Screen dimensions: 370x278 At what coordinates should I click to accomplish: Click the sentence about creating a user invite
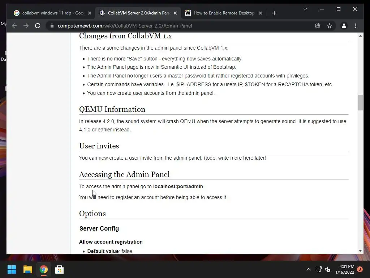[172, 158]
